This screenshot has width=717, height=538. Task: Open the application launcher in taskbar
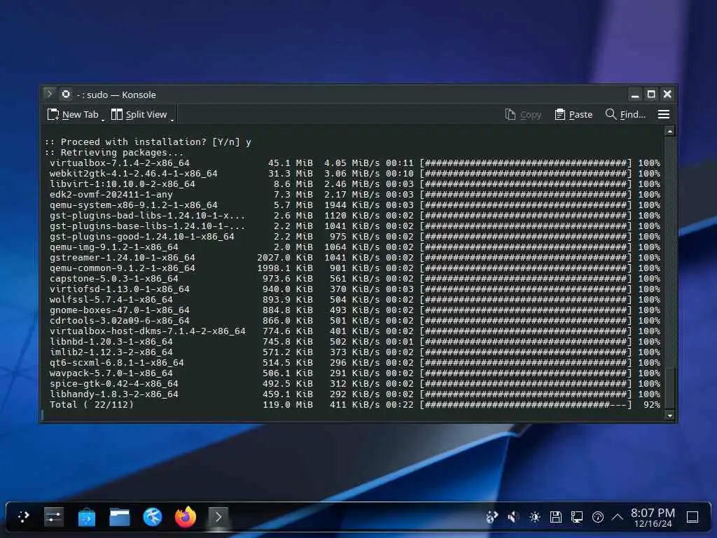click(x=23, y=517)
